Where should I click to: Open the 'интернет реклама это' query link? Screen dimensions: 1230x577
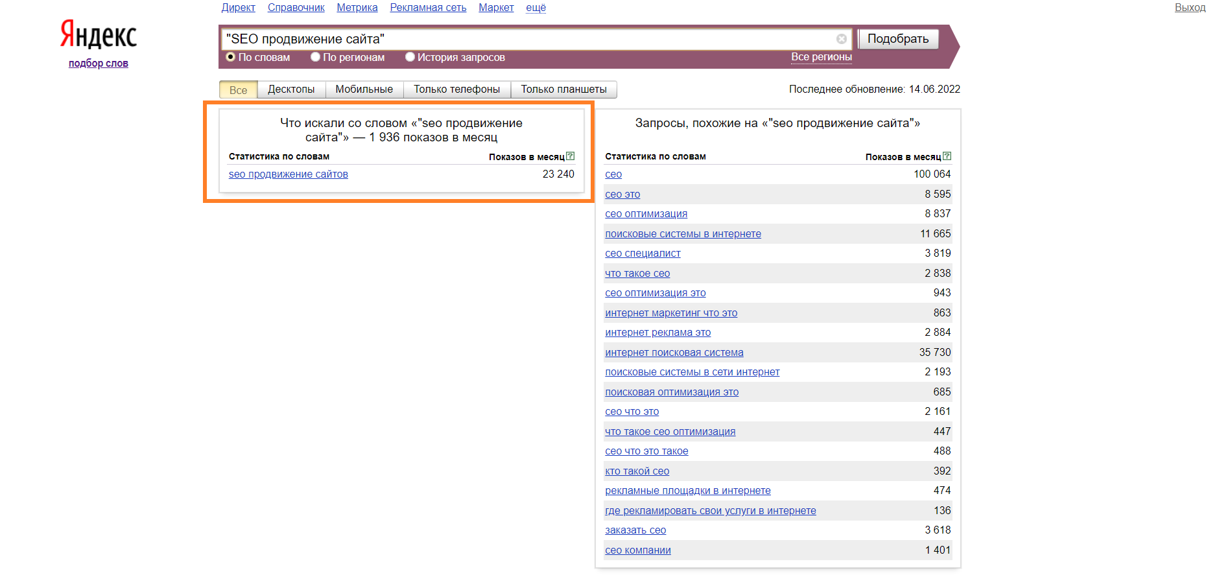pyautogui.click(x=658, y=333)
